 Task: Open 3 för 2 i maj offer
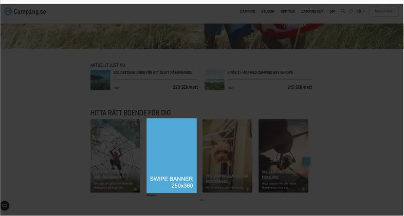260,72
